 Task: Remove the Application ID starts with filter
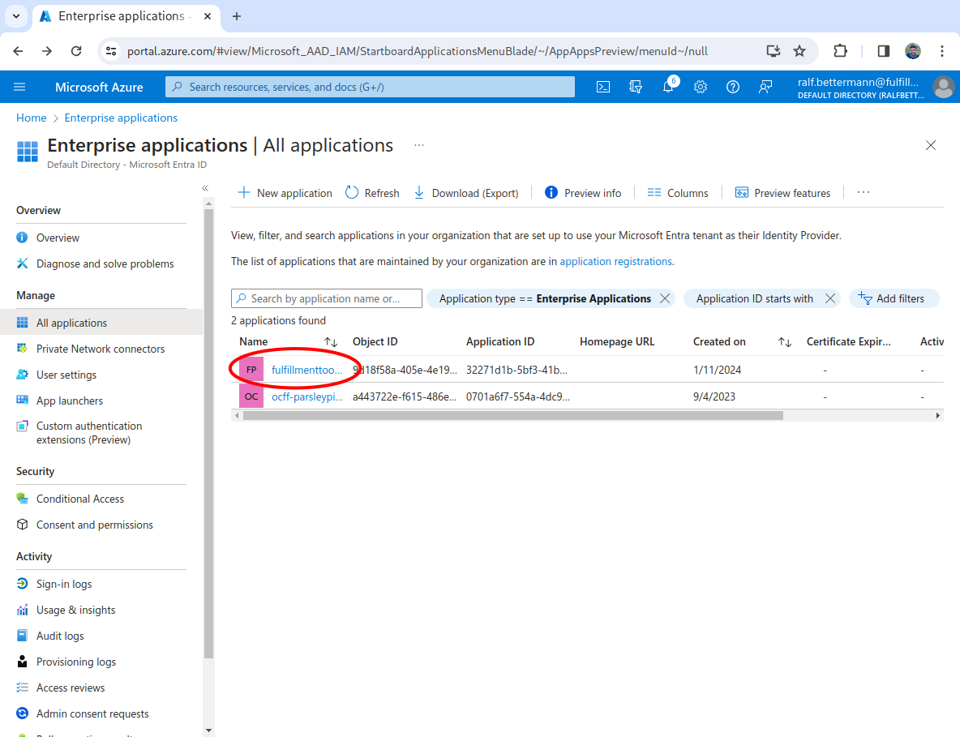click(x=829, y=298)
